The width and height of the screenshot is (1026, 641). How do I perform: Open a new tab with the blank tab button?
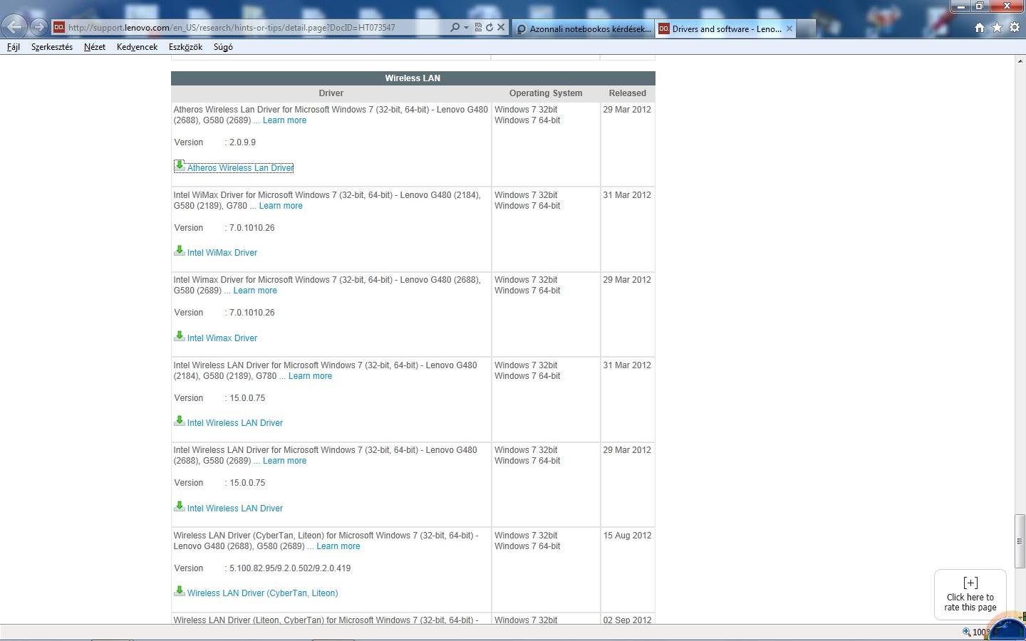(x=806, y=28)
